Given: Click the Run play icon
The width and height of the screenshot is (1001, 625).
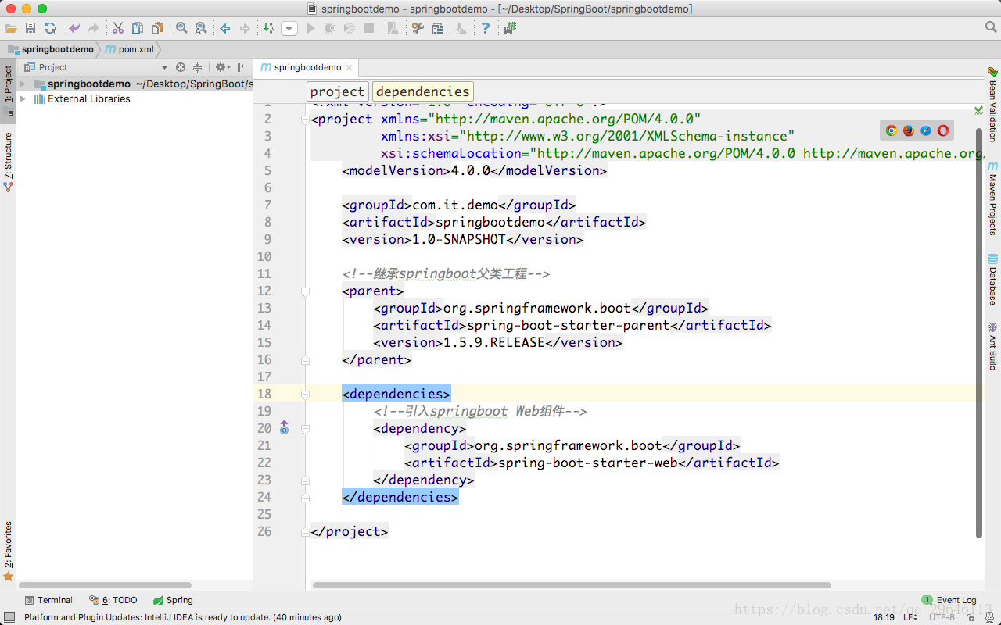Looking at the screenshot, I should click(x=310, y=28).
